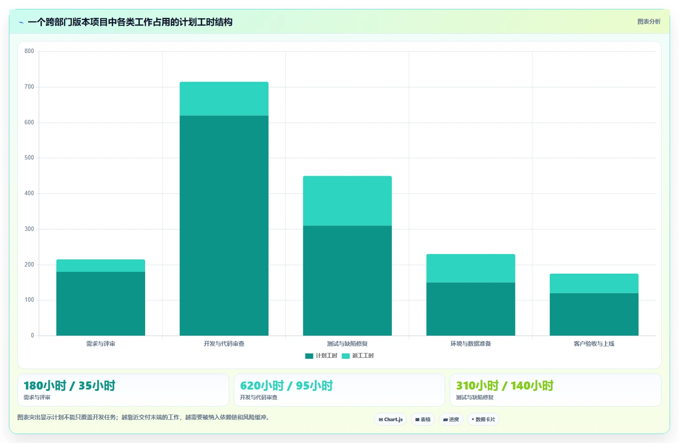Click the lightning icon beside the chart title
The height and width of the screenshot is (443, 679).
tap(21, 22)
